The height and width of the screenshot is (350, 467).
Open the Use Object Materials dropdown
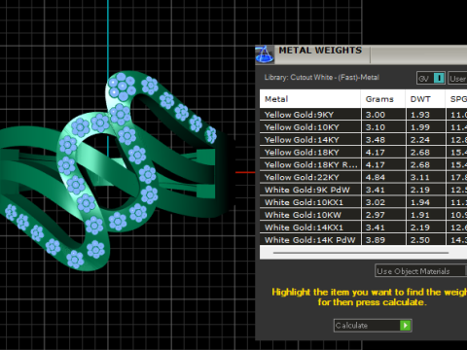[421, 271]
